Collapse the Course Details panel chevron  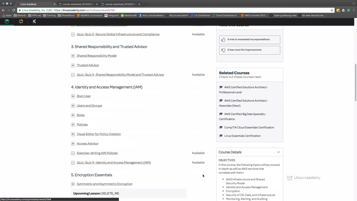coord(278,152)
